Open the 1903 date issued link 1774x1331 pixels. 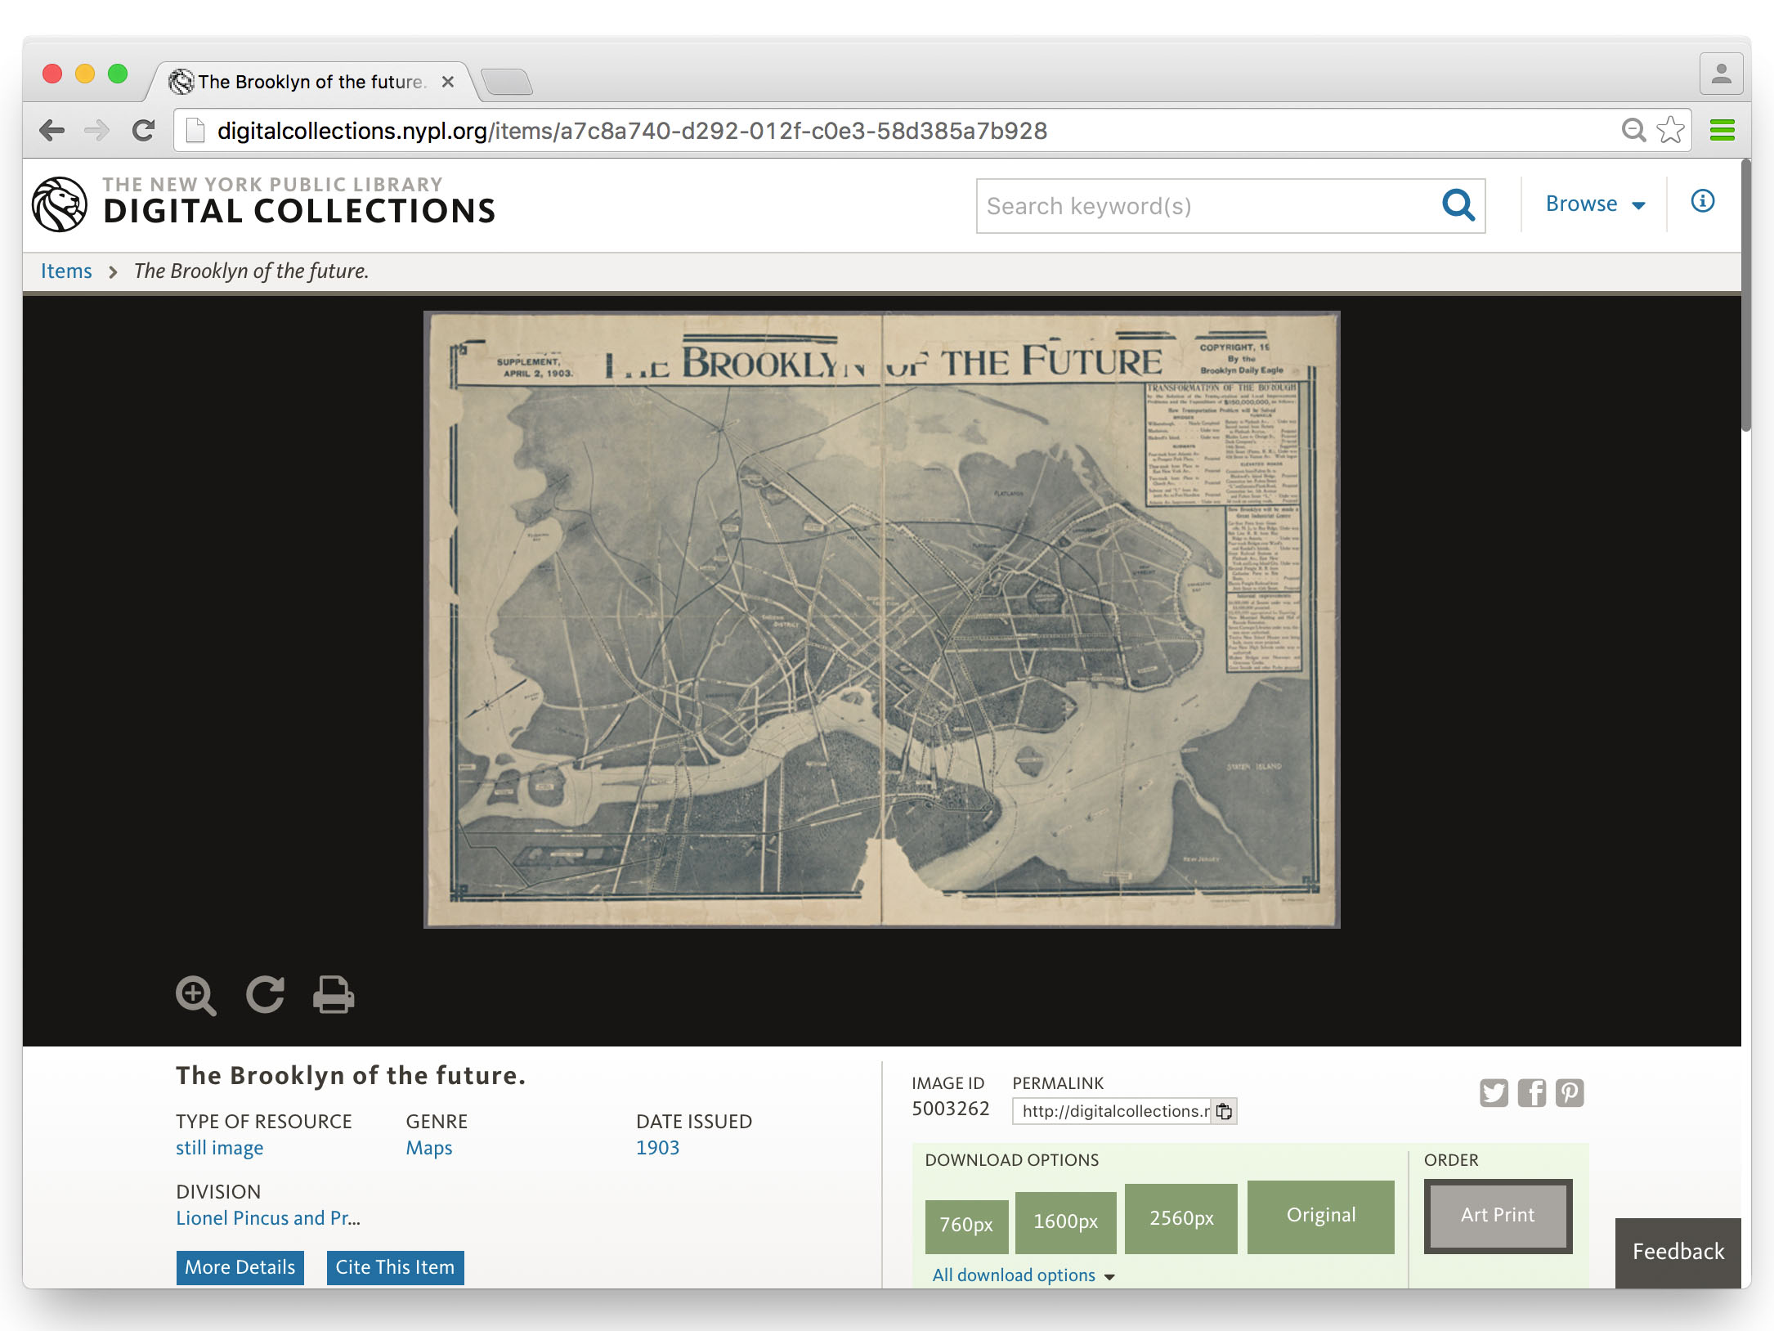pos(657,1148)
